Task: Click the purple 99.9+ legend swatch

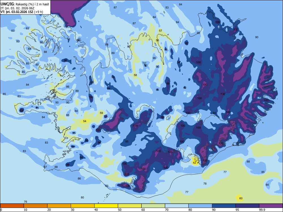Action: click(x=271, y=206)
